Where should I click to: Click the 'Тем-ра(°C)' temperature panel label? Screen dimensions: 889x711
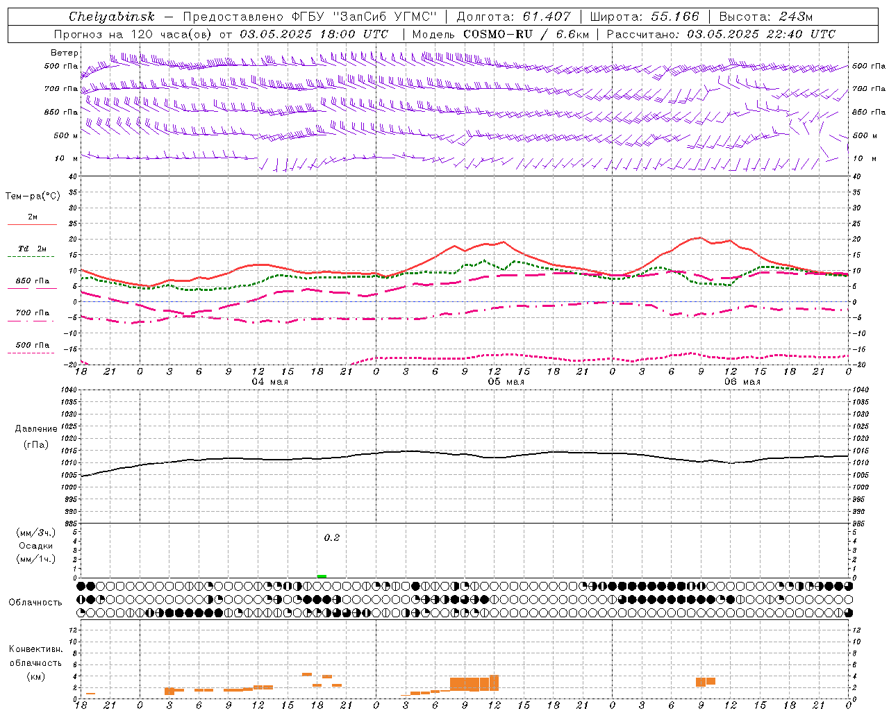point(33,196)
